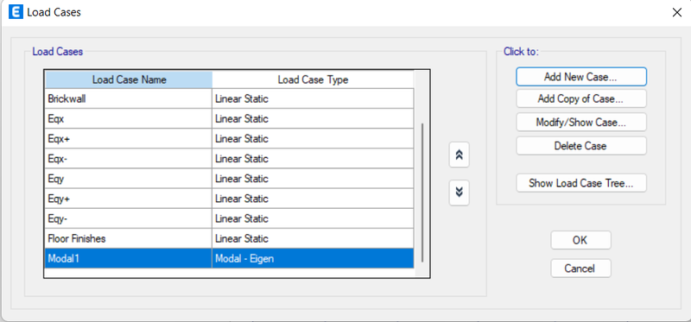Viewport: 691px width, 322px height.
Task: Click Linear Static cell for Floor Finishes
Action: [x=313, y=239]
